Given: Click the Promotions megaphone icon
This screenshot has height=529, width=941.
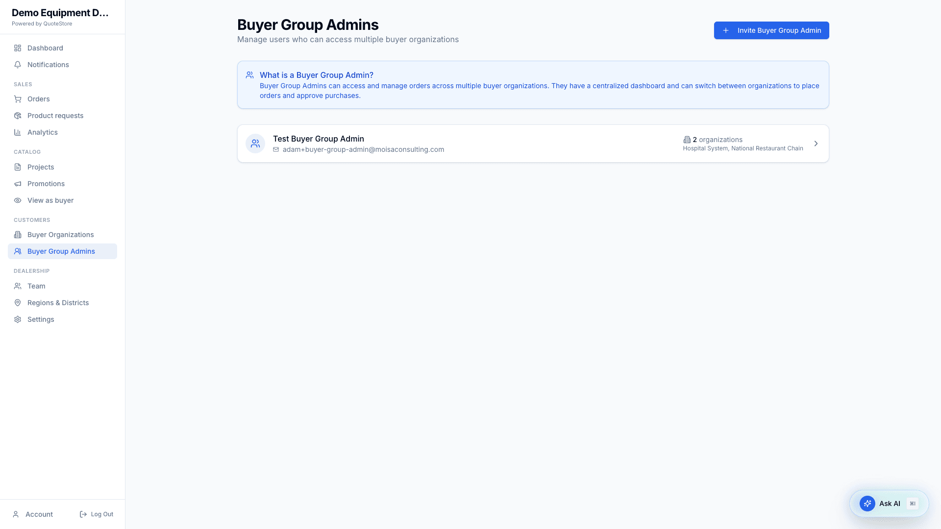Looking at the screenshot, I should point(18,184).
